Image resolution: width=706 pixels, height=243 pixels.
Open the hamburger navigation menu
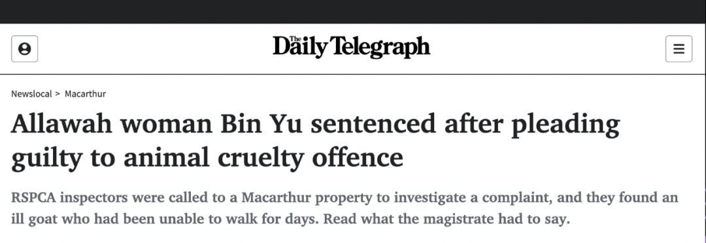679,48
